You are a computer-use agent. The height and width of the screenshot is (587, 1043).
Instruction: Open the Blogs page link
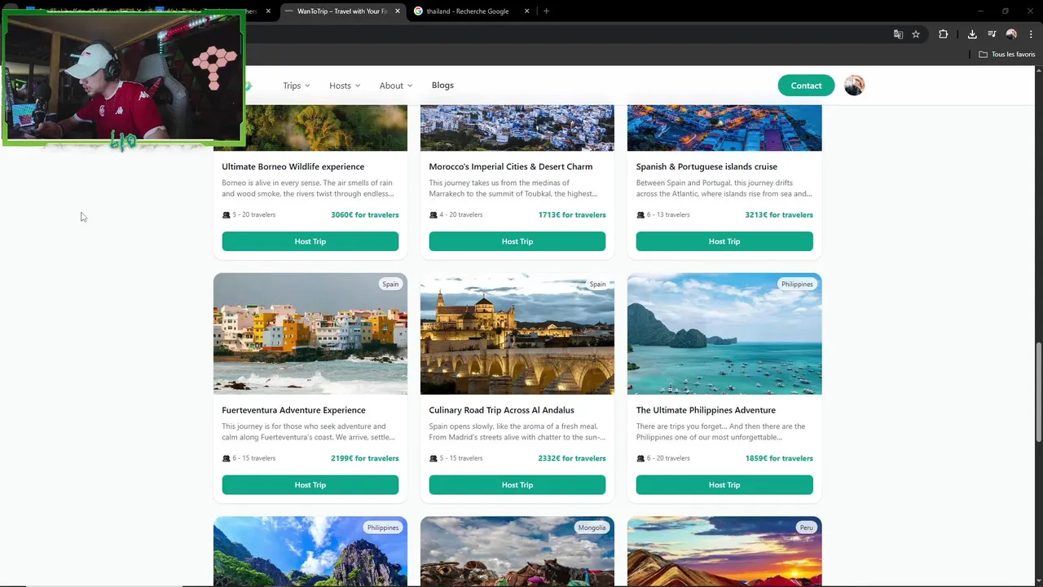tap(442, 86)
